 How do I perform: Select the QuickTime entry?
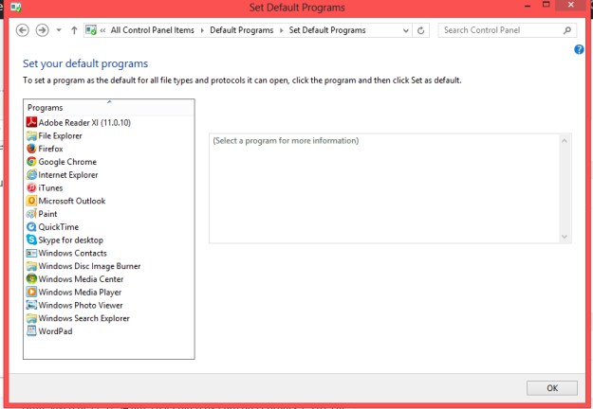click(59, 227)
